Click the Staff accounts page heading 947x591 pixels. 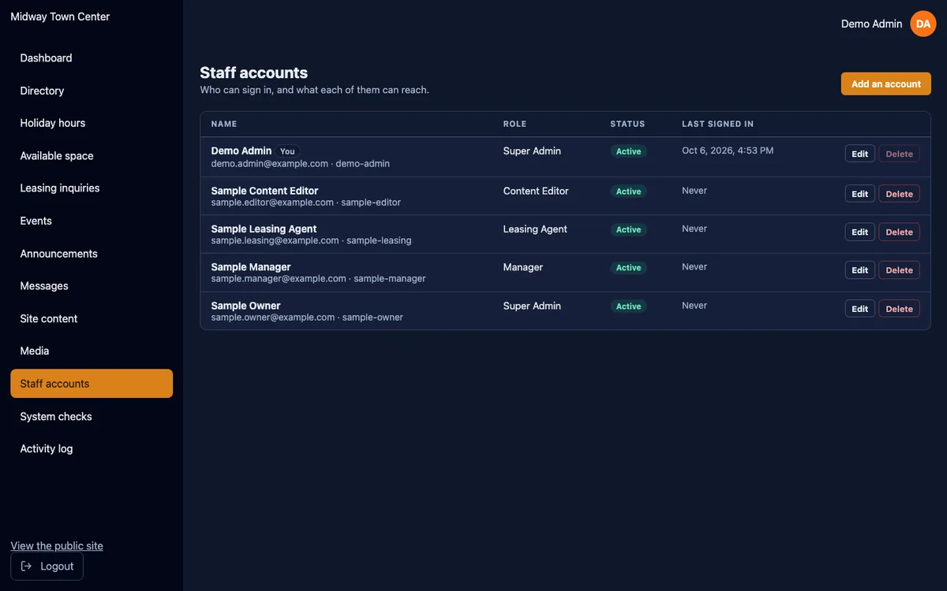coord(253,72)
